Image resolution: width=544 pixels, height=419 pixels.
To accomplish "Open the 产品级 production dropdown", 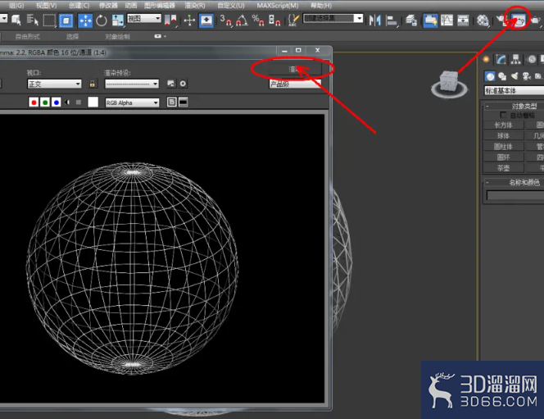I will pyautogui.click(x=295, y=84).
